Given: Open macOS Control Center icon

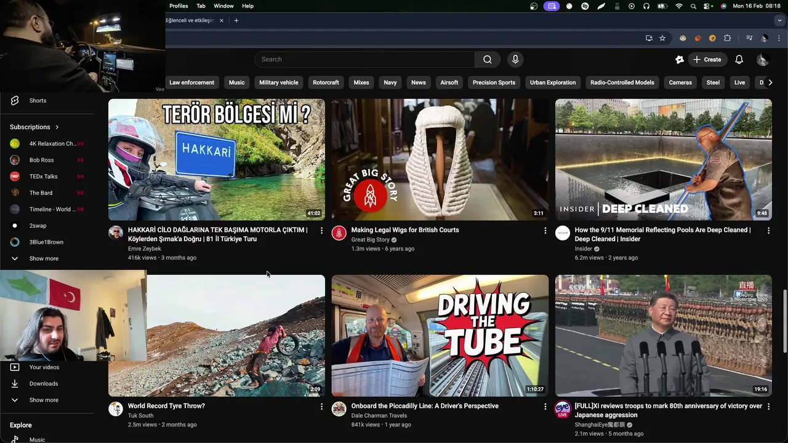Looking at the screenshot, I should (707, 6).
